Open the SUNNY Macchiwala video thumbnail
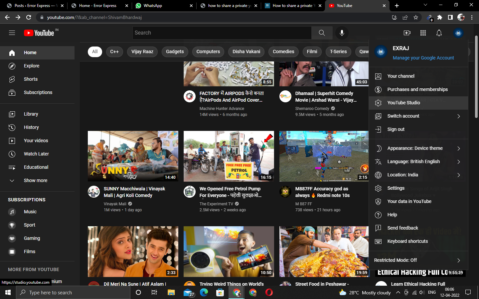Viewport: 479px width, 299px height. [x=133, y=156]
